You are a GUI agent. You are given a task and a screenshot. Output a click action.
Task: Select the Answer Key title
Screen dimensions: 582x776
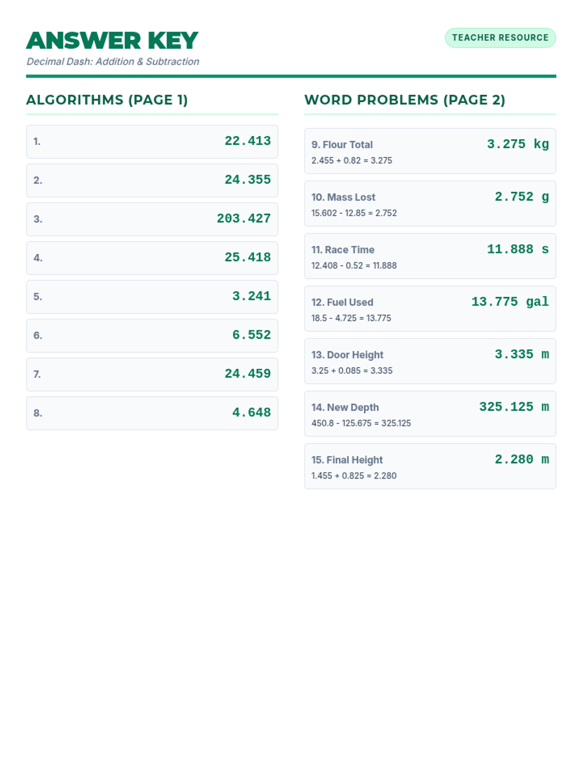click(x=112, y=41)
